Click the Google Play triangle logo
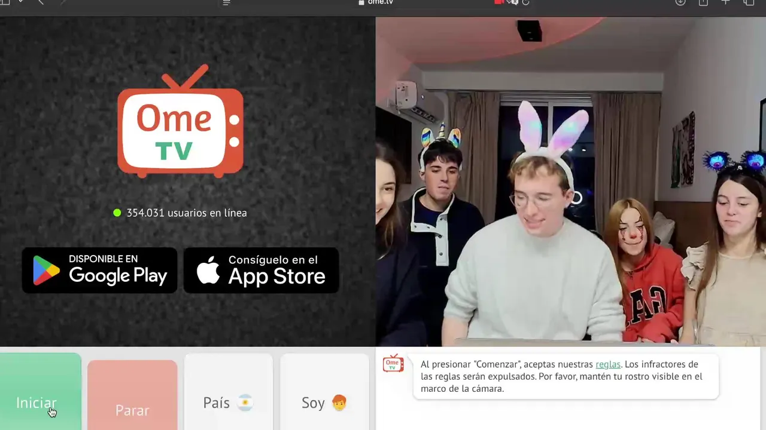Image resolution: width=766 pixels, height=430 pixels. click(x=47, y=271)
